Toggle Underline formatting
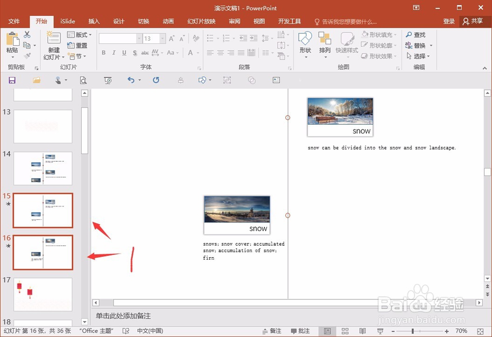This screenshot has height=337, width=492. (124, 53)
